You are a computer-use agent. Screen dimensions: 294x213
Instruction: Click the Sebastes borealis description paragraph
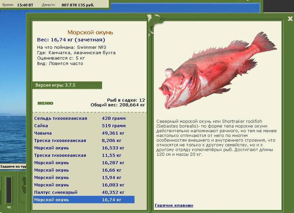(216, 138)
